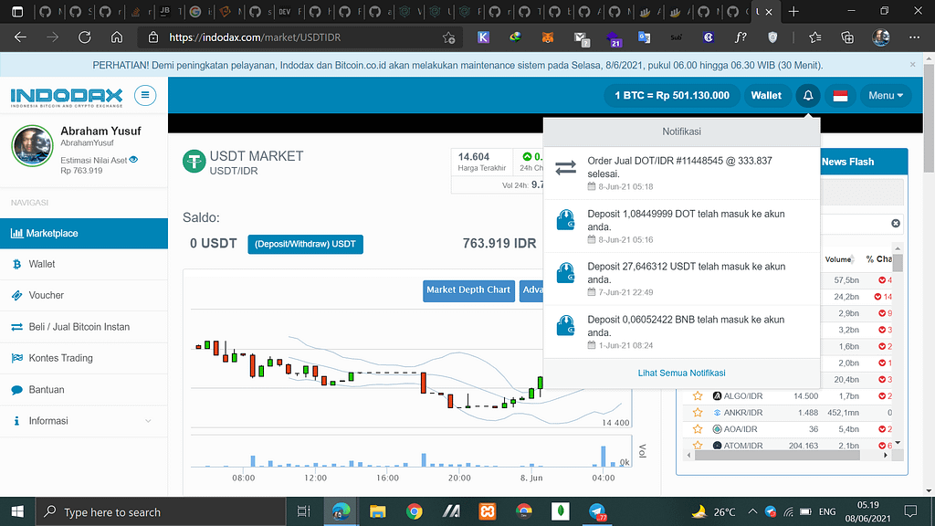Favorite the ATOM/IDR pair star

(x=698, y=445)
